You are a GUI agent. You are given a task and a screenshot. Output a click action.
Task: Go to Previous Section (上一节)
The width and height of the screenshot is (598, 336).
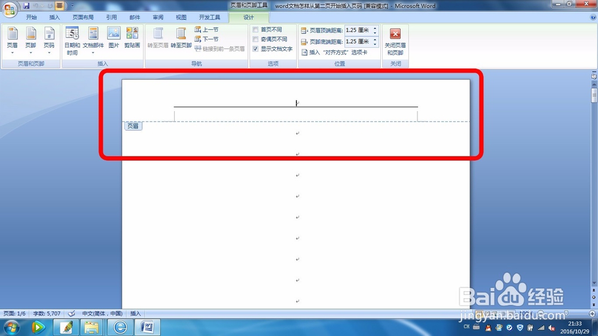tap(206, 29)
